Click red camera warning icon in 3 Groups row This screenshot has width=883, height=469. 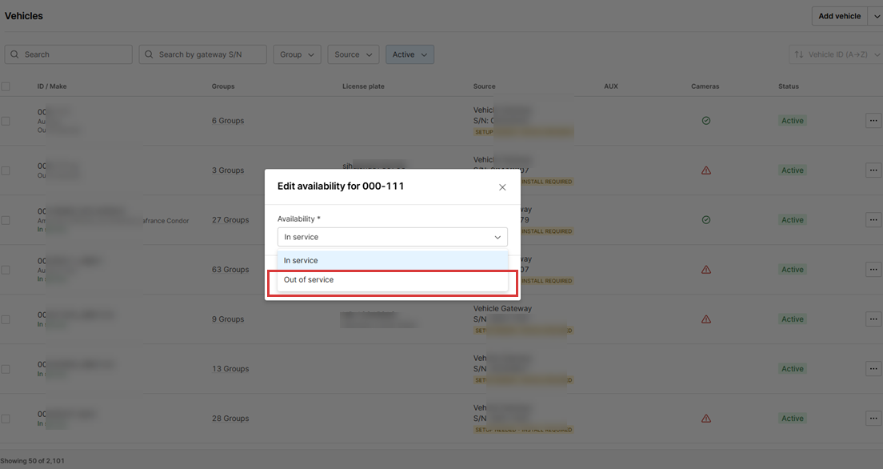pyautogui.click(x=705, y=170)
